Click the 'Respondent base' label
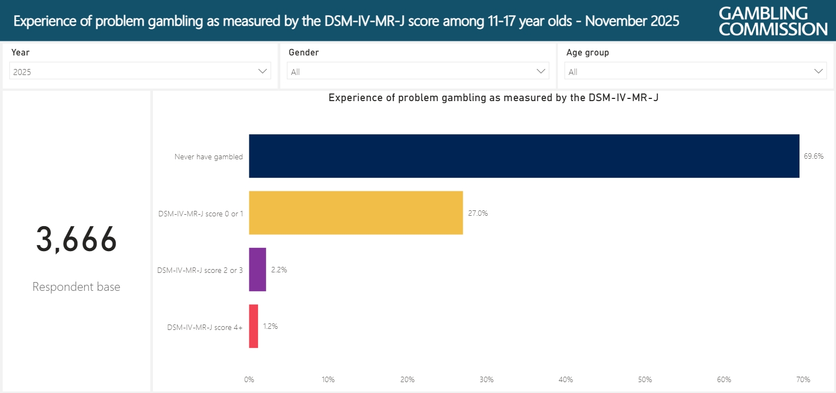 (x=76, y=286)
